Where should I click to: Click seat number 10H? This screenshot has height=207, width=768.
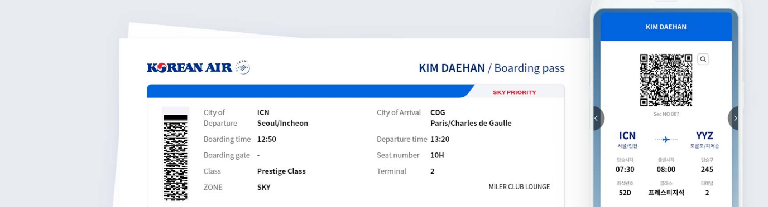tap(437, 155)
